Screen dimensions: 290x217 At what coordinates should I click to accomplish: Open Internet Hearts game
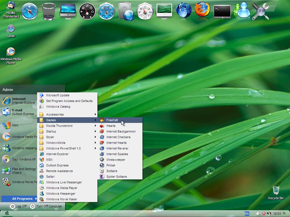(120, 143)
